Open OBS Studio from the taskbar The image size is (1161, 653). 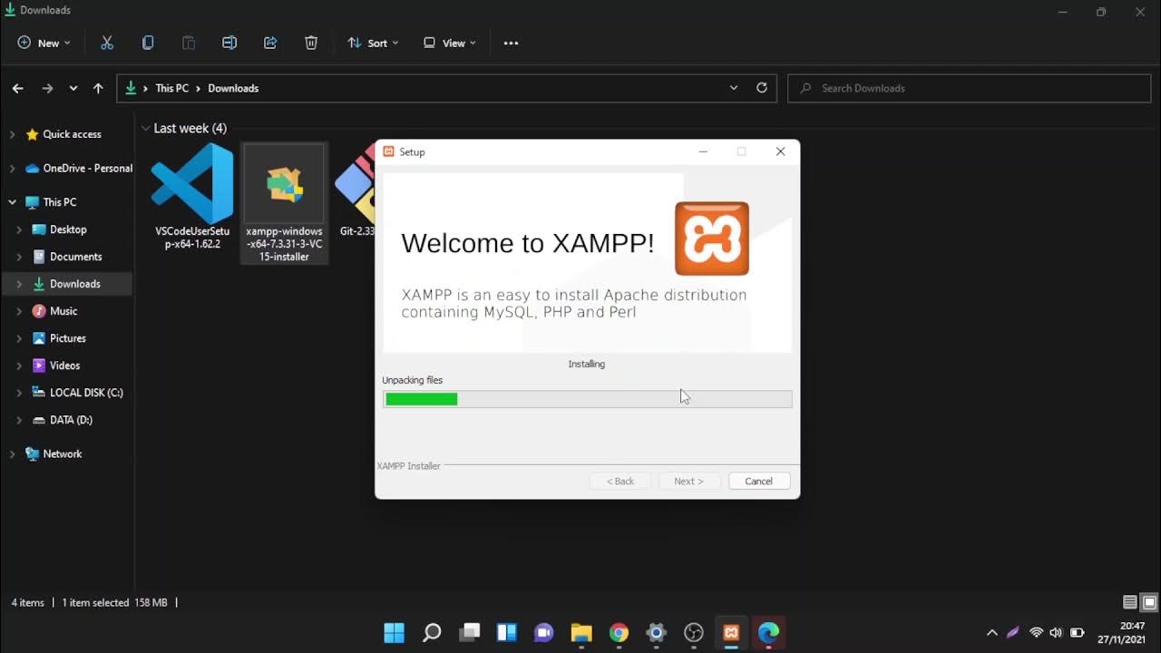694,632
